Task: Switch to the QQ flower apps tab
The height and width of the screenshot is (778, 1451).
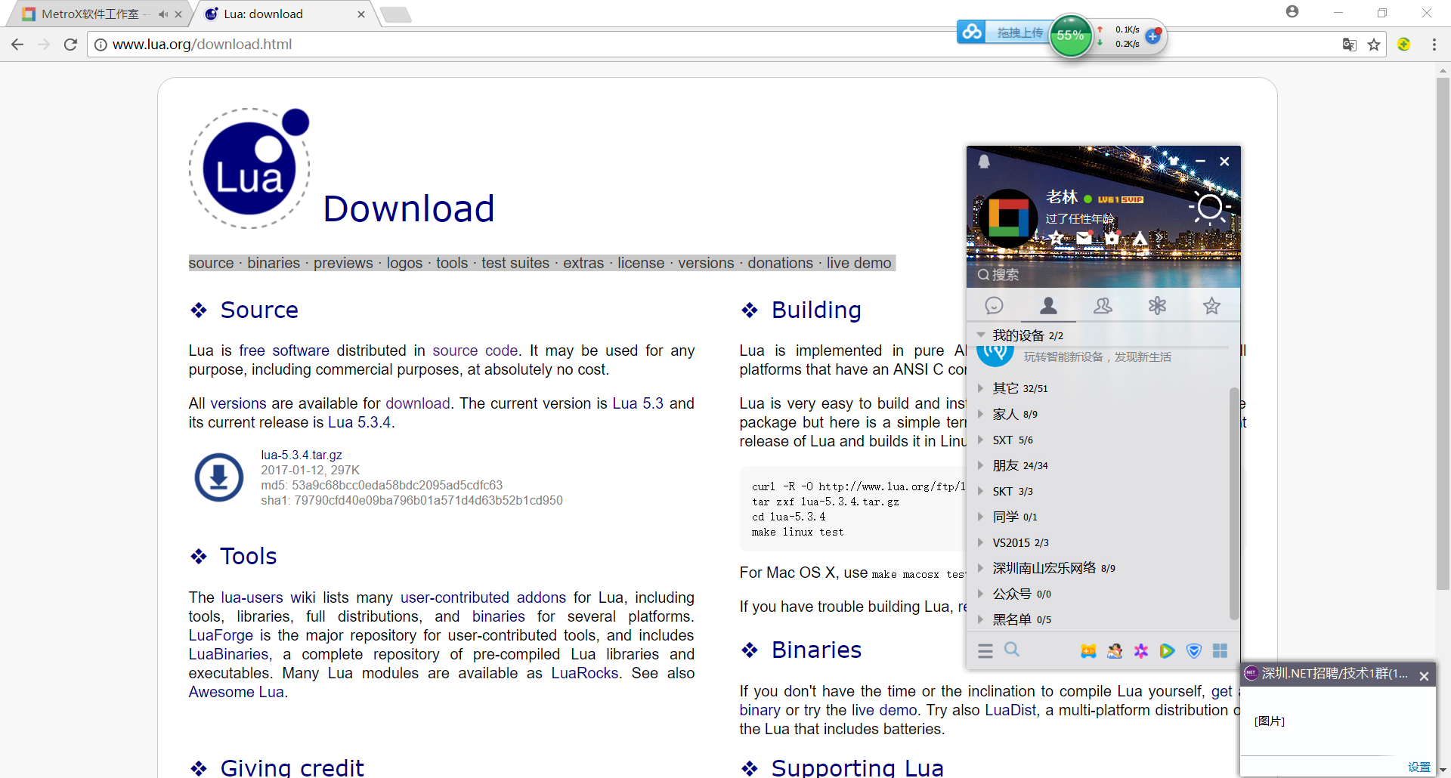Action: pyautogui.click(x=1157, y=306)
